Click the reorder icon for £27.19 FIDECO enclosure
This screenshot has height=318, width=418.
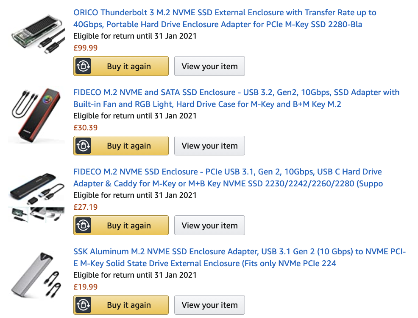click(x=84, y=225)
